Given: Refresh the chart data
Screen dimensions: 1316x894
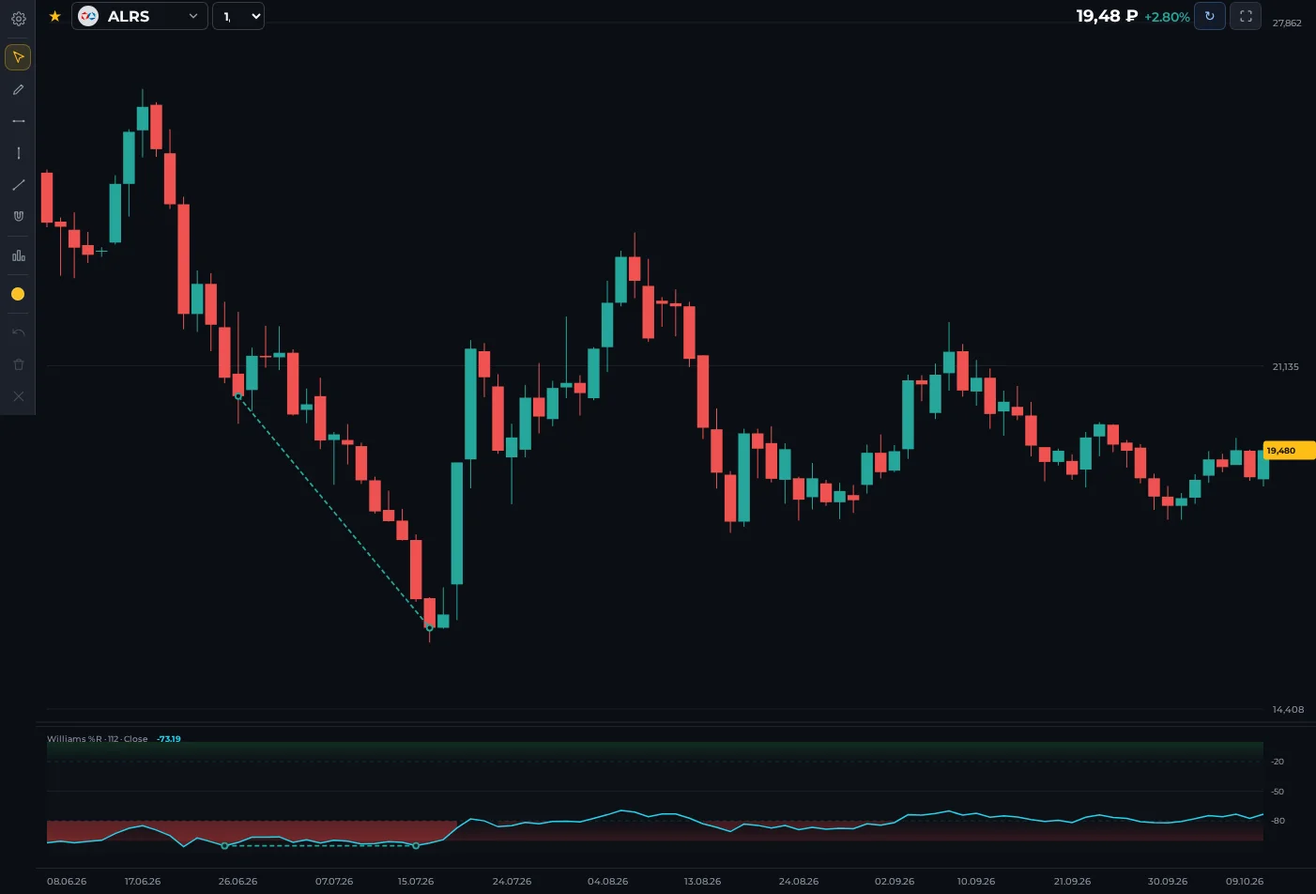Looking at the screenshot, I should click(x=1209, y=16).
